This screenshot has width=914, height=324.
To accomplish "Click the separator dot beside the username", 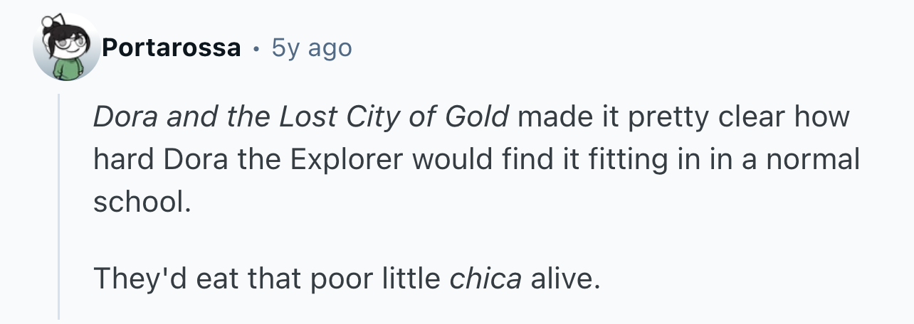I will tap(256, 49).
